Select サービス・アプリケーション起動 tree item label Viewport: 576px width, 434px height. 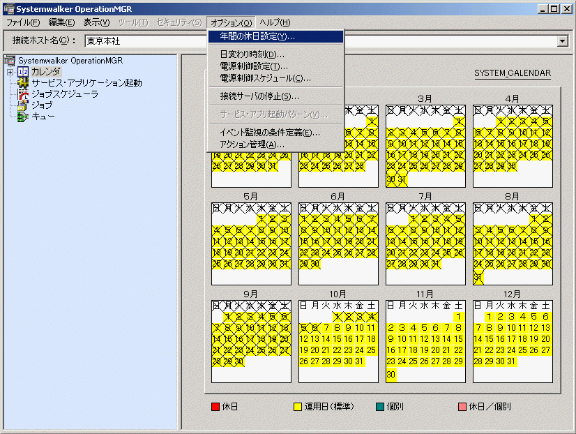(86, 83)
